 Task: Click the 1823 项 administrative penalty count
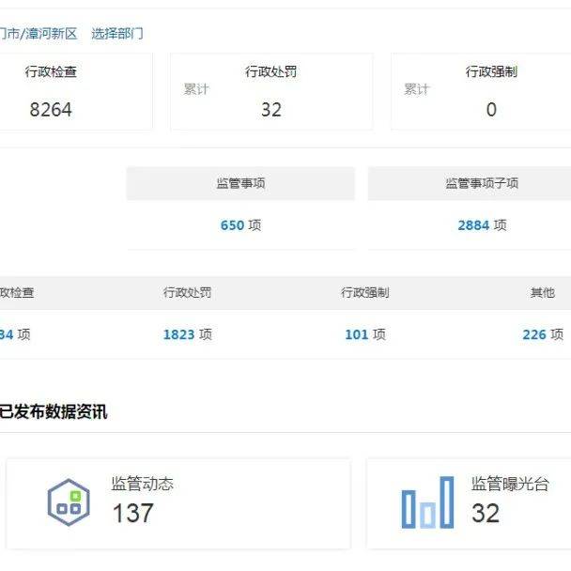(x=187, y=334)
